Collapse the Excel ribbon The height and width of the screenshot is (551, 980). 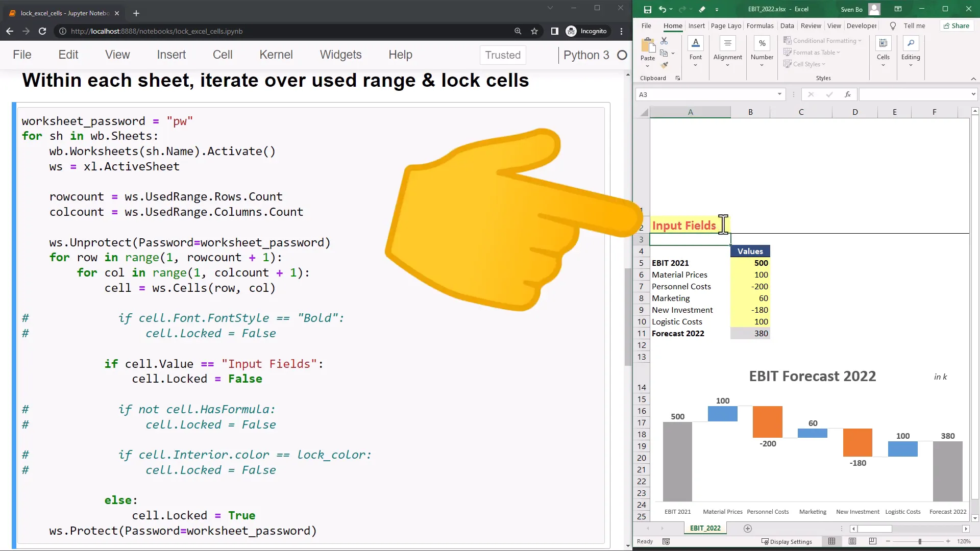point(973,79)
